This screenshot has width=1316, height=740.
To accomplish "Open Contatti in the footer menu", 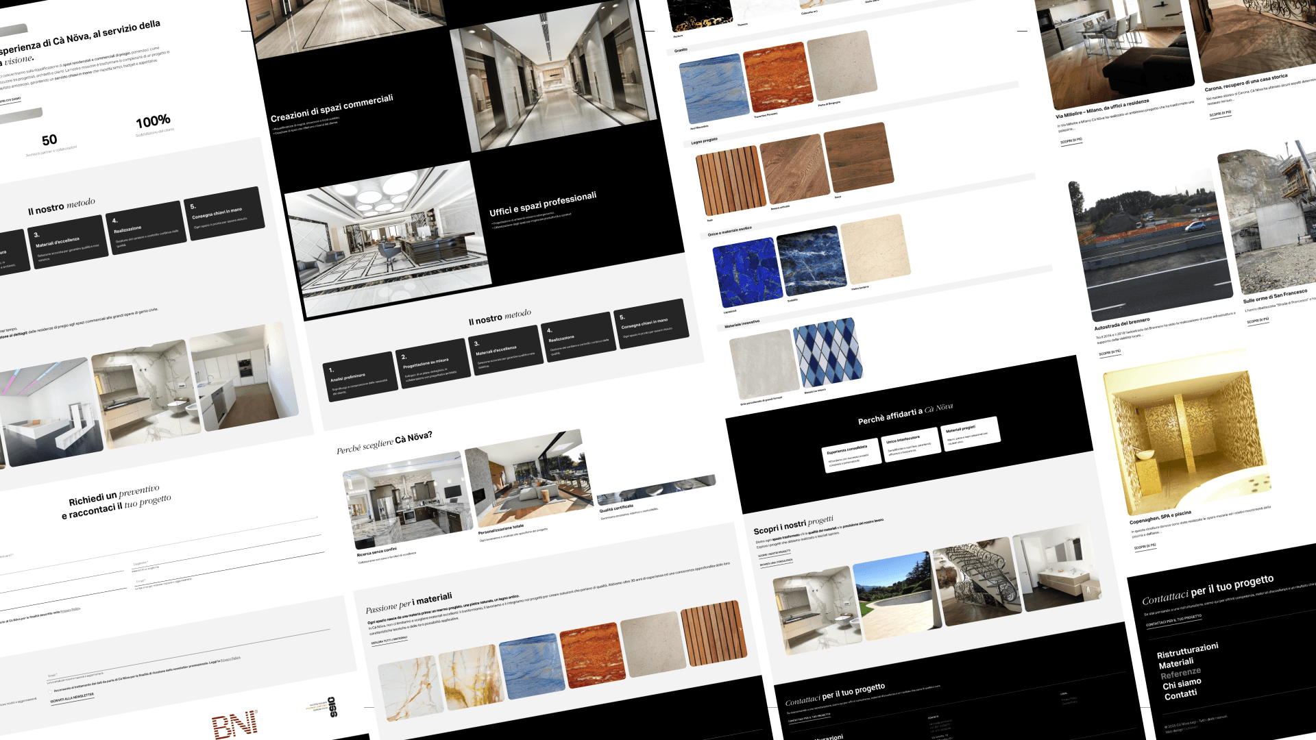I will 1180,695.
